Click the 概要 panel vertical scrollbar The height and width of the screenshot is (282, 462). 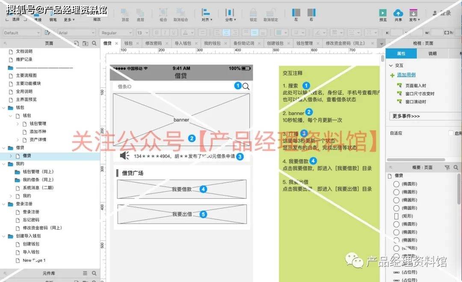(459, 189)
